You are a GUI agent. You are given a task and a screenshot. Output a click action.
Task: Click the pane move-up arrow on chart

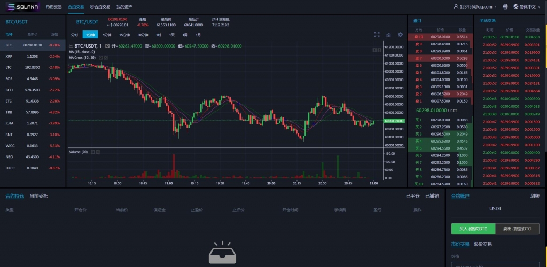pos(374,50)
